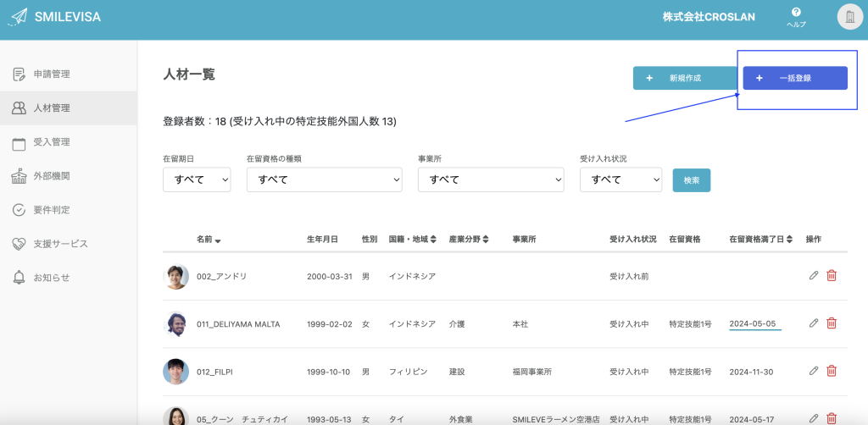
Task: Open the 受け入れ状況 filter dropdown
Action: click(x=620, y=179)
